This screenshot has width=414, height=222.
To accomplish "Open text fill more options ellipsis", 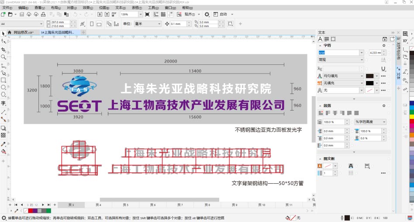I will tap(383, 76).
